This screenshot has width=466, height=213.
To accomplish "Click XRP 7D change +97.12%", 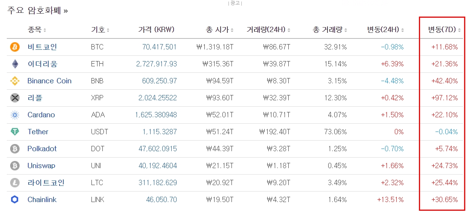I will click(445, 98).
